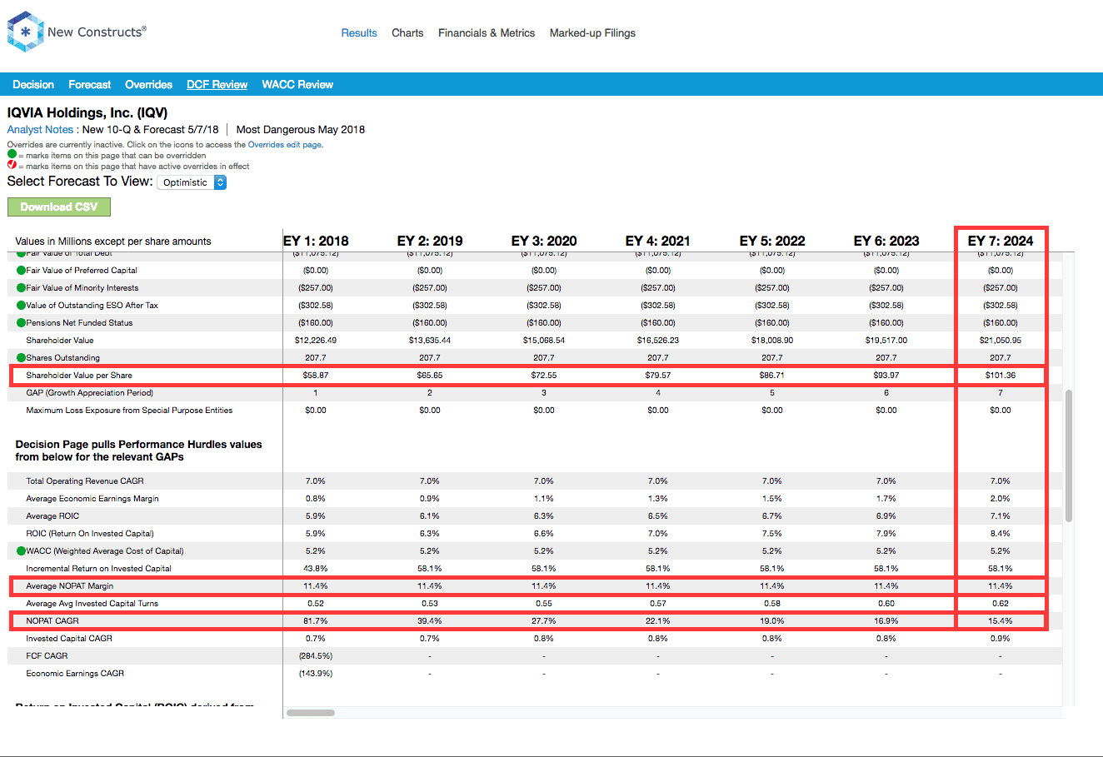Screen dimensions: 1103x757
Task: Click the Incremental Return on Invested Capital label
Action: coord(98,568)
